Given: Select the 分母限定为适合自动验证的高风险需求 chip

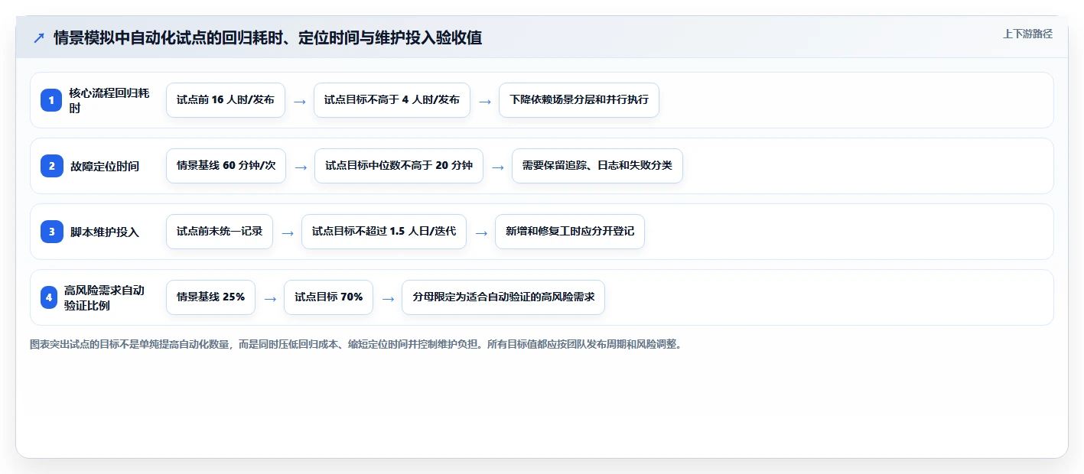Looking at the screenshot, I should 503,297.
